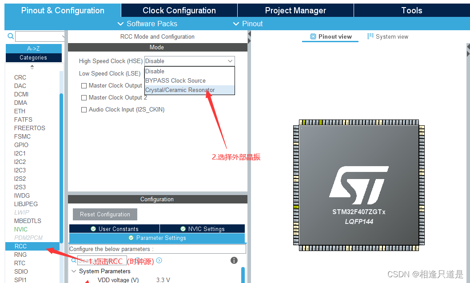
Task: Select I2S3 in the peripheral list
Action: 20,187
